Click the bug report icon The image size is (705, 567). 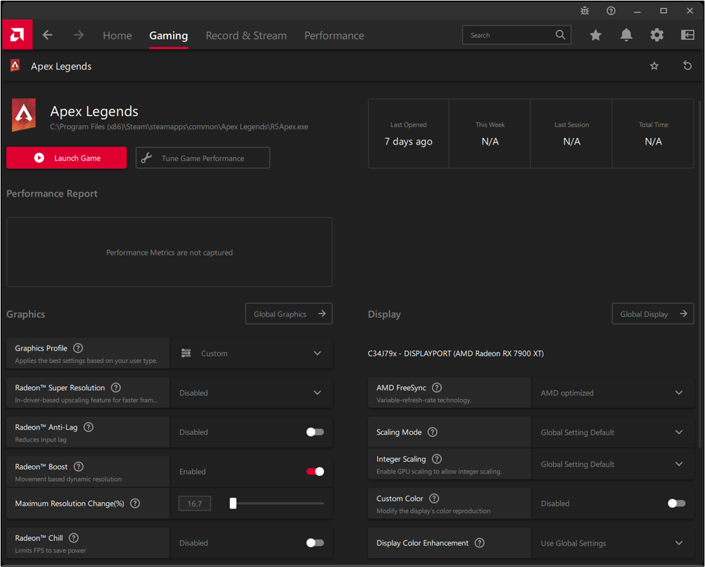(585, 11)
